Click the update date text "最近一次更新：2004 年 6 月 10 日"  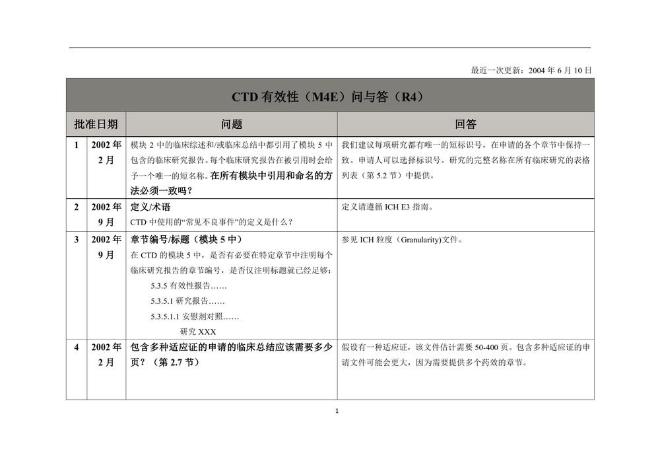[531, 70]
